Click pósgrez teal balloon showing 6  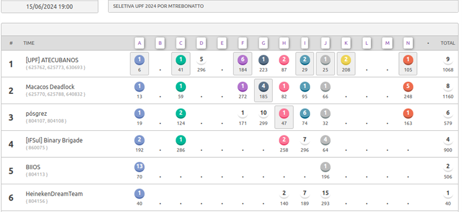305,113
